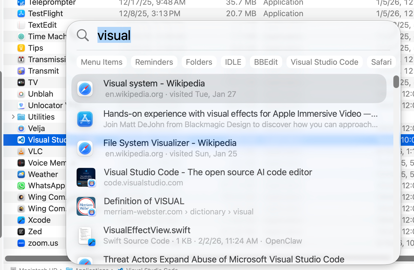Filter results by Menu Items
The height and width of the screenshot is (270, 414).
[102, 62]
